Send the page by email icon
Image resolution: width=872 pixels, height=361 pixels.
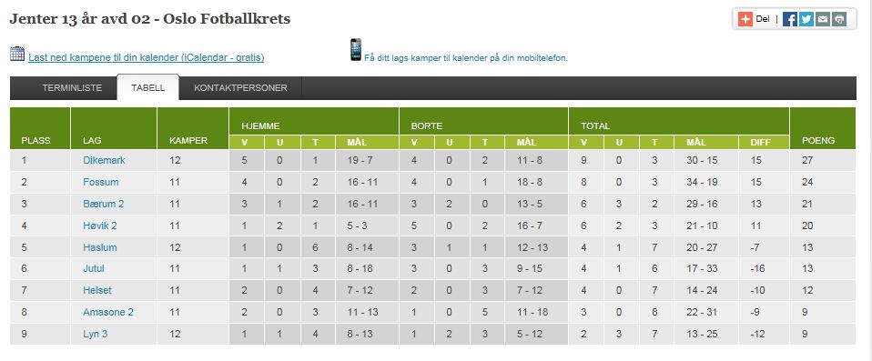pos(823,19)
